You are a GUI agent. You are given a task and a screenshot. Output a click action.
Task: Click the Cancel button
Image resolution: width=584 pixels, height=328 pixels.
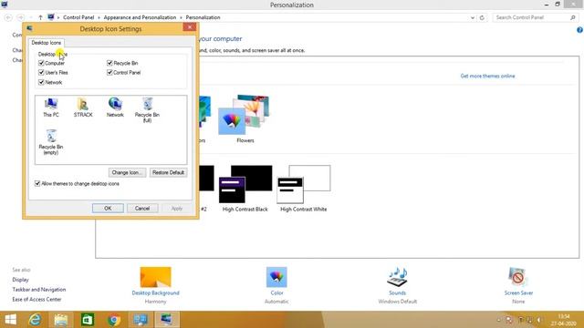point(142,209)
